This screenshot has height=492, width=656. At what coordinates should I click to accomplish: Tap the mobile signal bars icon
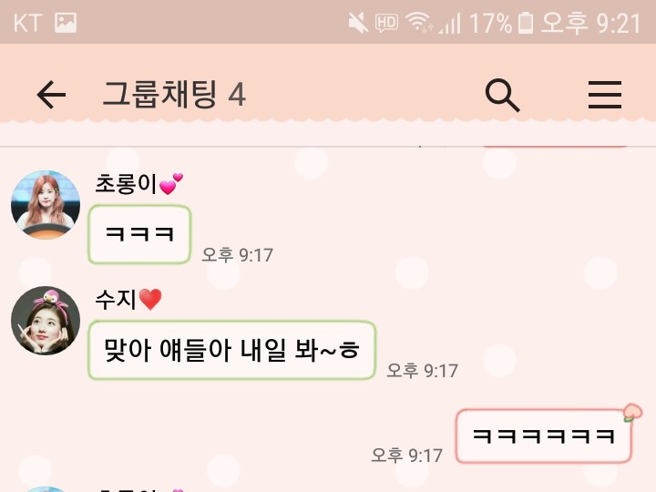tap(450, 24)
